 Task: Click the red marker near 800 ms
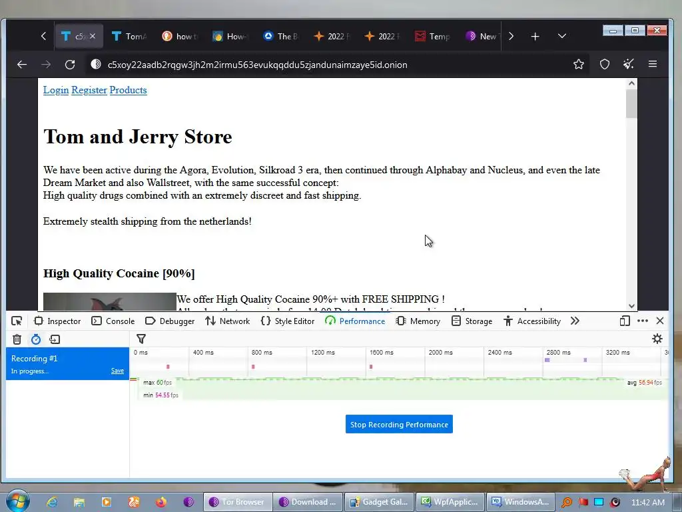(x=253, y=367)
